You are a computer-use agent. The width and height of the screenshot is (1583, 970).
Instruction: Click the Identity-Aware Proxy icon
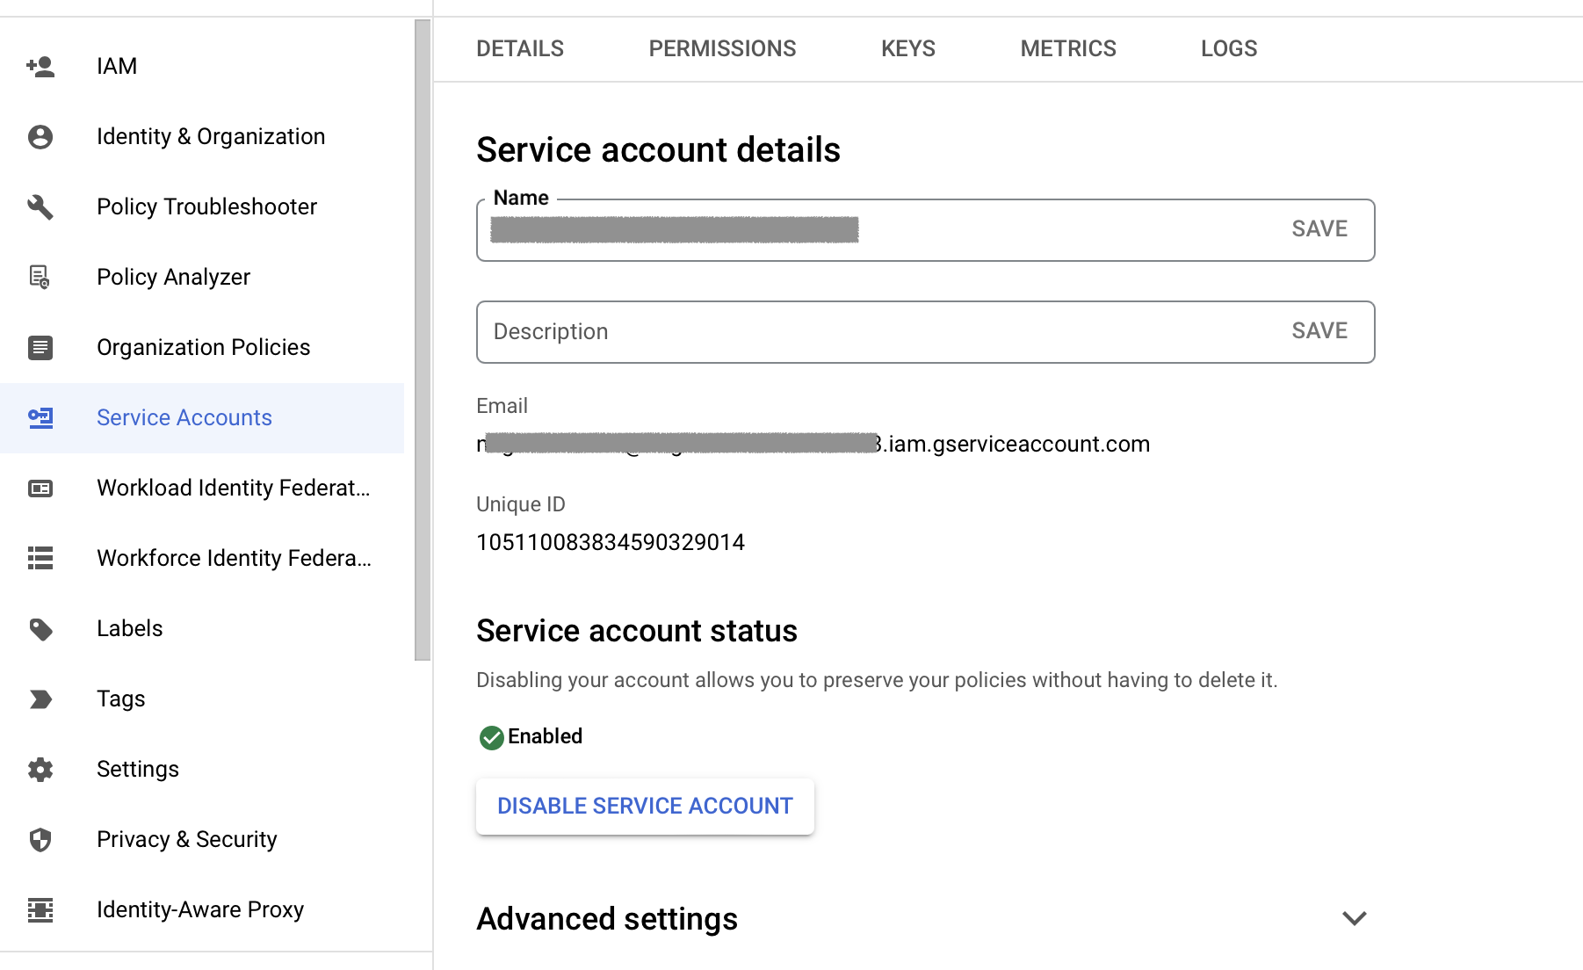(40, 910)
